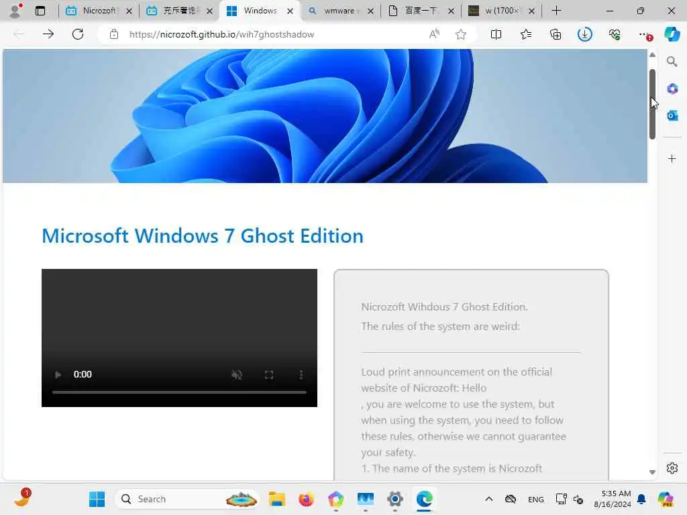Switch to the Baidu tab

coord(421,11)
